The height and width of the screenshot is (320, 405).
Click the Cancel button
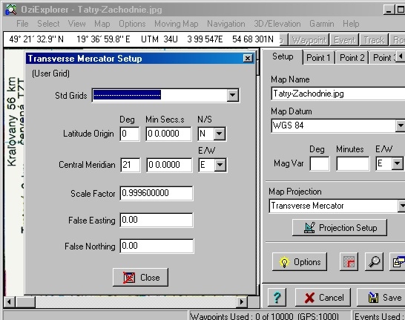(x=323, y=297)
